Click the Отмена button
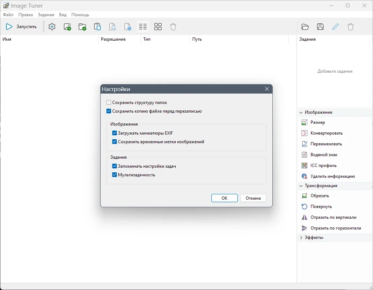The width and height of the screenshot is (373, 290). tap(253, 198)
